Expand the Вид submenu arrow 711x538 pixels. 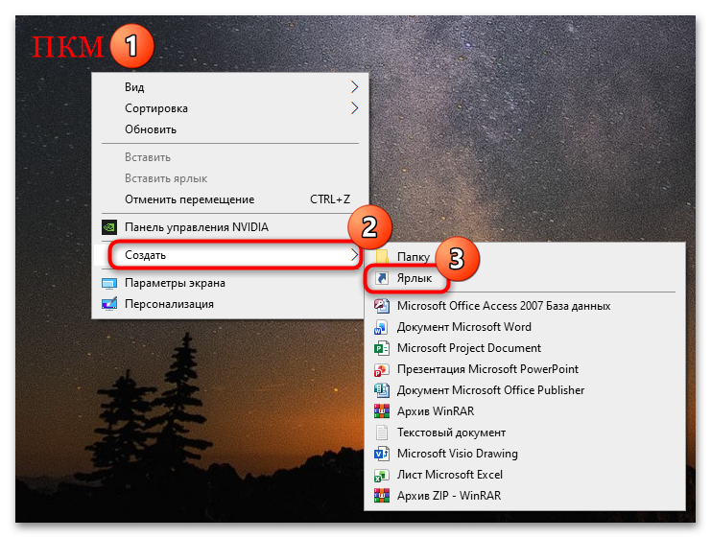click(x=355, y=87)
